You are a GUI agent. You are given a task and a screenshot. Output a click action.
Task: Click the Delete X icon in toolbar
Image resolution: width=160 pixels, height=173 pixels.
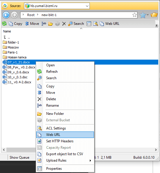[x=64, y=24]
